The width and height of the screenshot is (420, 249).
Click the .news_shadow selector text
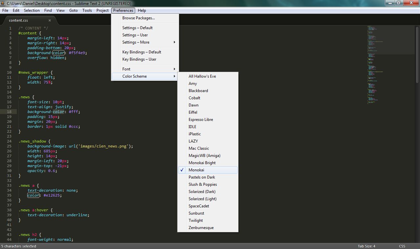coord(32,141)
